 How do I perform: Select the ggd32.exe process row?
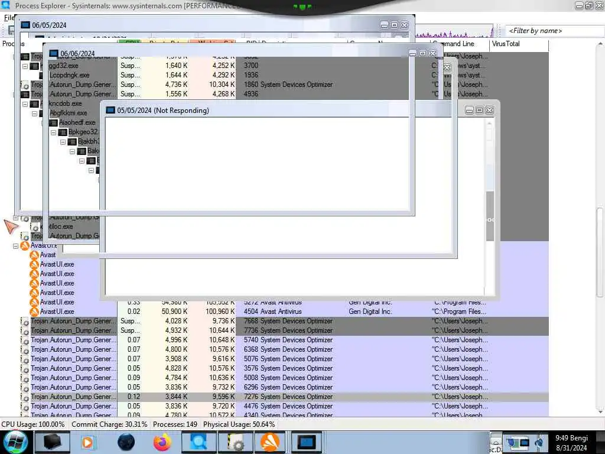click(x=64, y=66)
